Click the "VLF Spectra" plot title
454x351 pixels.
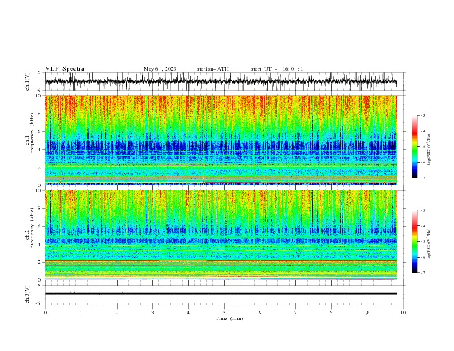[65, 69]
